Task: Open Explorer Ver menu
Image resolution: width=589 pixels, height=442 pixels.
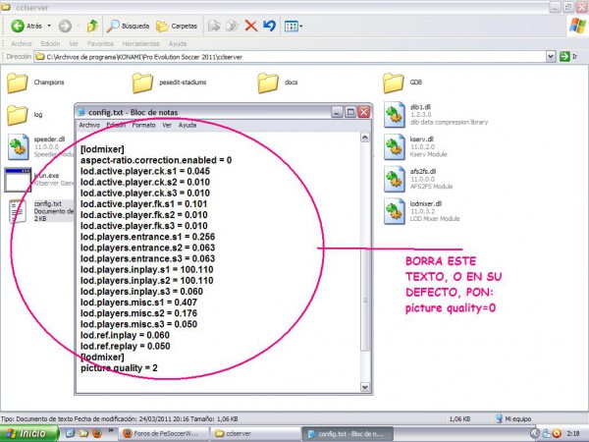Action: 74,43
